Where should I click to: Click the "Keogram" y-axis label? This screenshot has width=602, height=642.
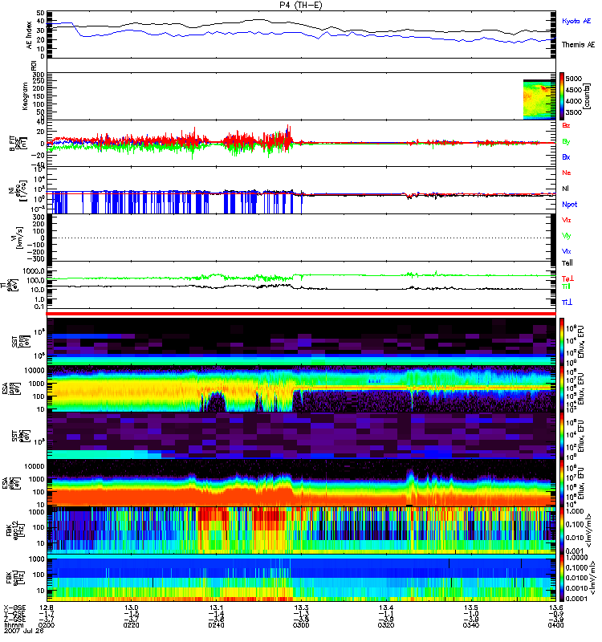tap(25, 95)
